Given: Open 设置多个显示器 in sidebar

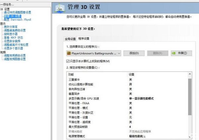Looking at the screenshot, I should pyautogui.click(x=16, y=48).
